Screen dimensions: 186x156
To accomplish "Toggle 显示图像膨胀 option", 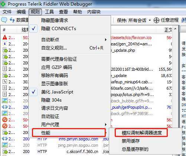I will click(69, 84).
